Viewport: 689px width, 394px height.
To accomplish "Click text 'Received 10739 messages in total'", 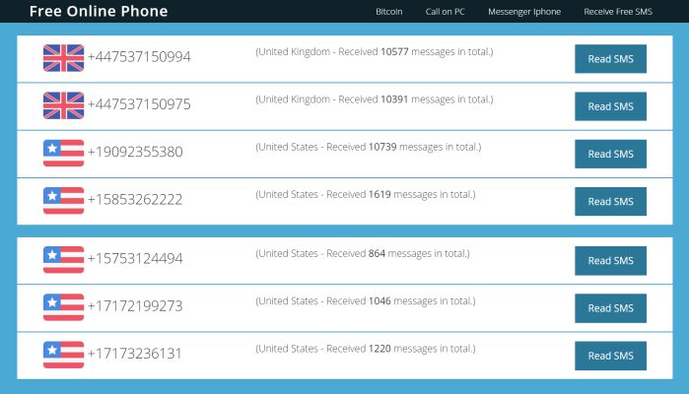I will [401, 147].
